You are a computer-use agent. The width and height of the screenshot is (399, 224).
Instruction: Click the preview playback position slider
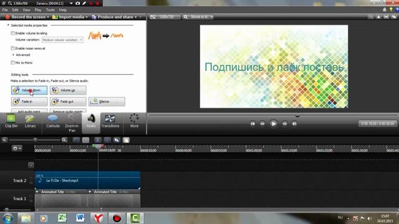[x=297, y=116]
